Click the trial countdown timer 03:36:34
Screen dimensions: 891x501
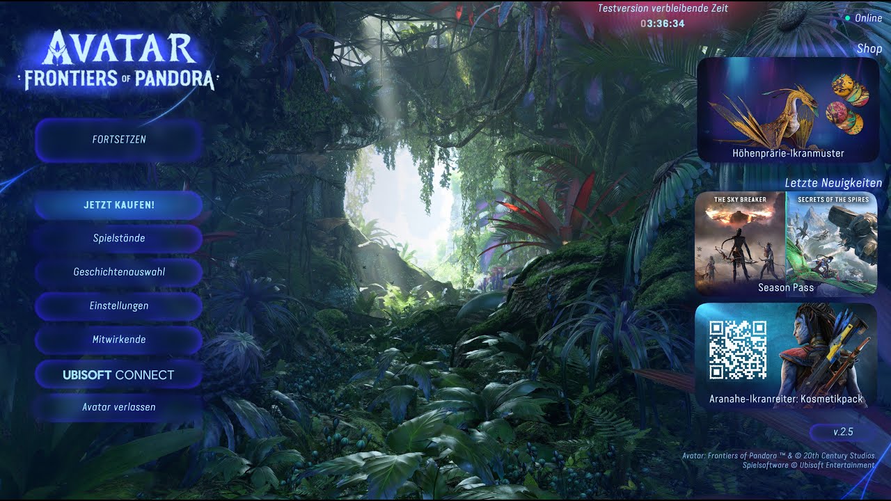663,24
